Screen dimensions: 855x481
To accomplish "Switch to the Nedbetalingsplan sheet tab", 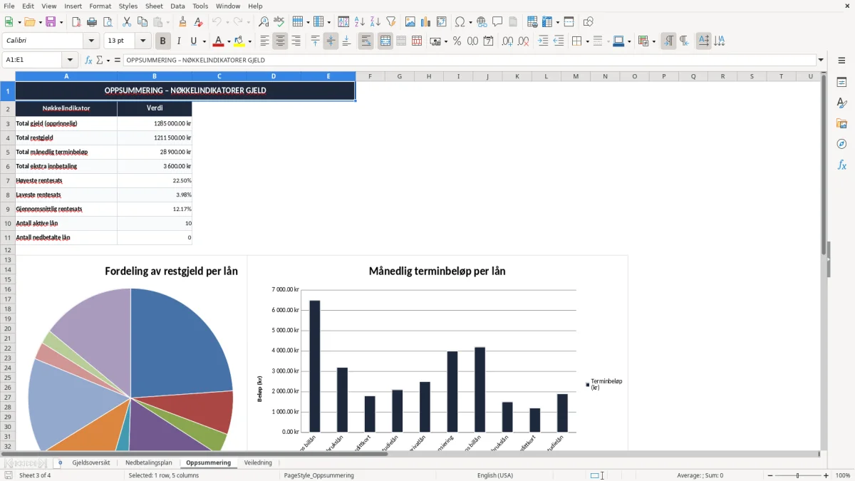I will point(148,462).
